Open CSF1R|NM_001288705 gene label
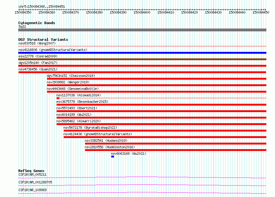The image size is (275, 197). (35, 182)
